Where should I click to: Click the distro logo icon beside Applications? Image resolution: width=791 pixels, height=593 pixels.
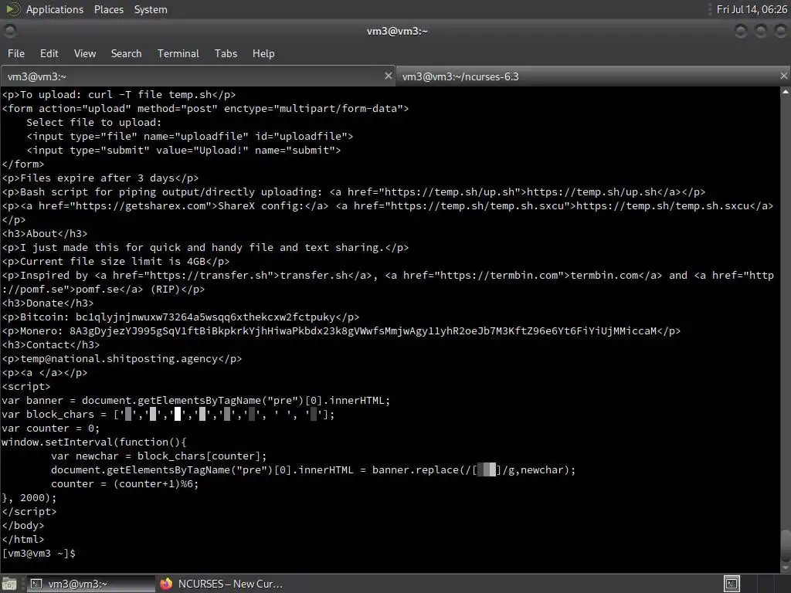[12, 9]
